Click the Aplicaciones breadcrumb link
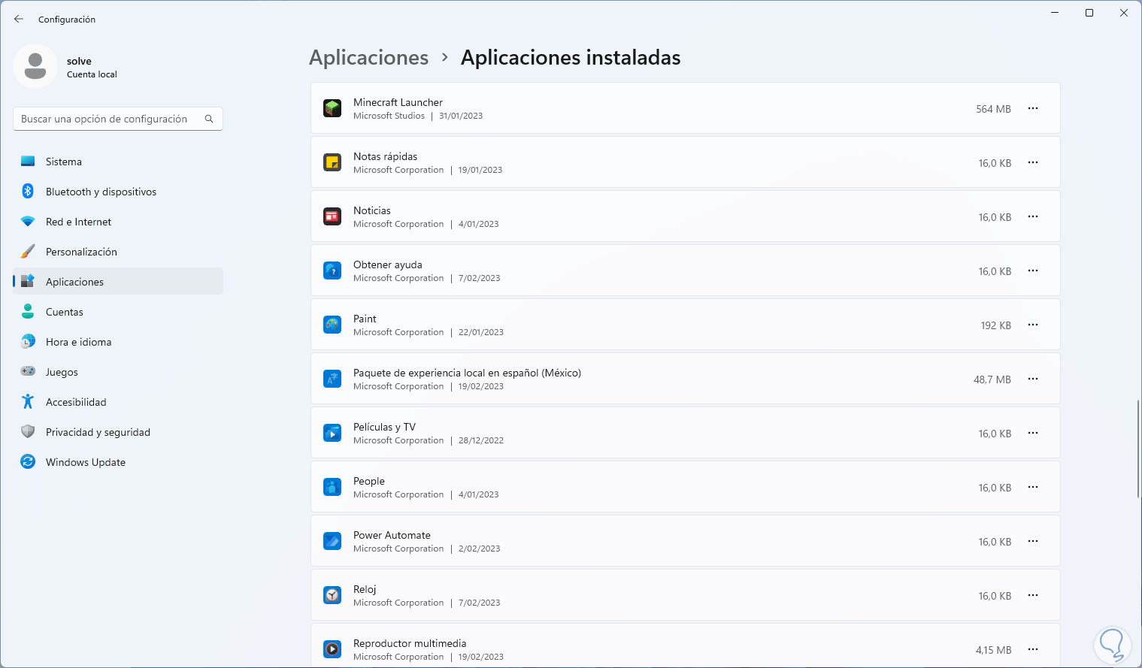This screenshot has width=1142, height=668. click(368, 58)
